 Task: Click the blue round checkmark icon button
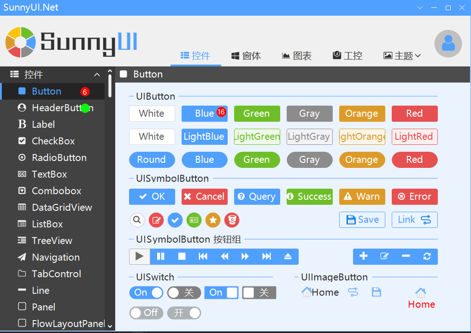[x=175, y=220]
